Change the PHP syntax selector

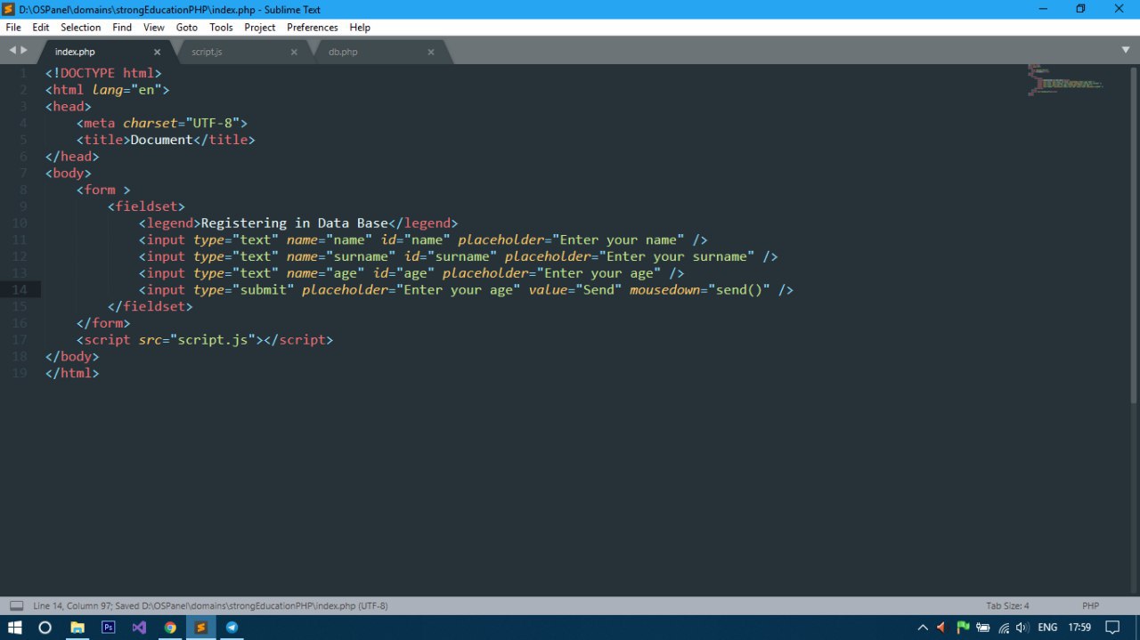(1090, 605)
